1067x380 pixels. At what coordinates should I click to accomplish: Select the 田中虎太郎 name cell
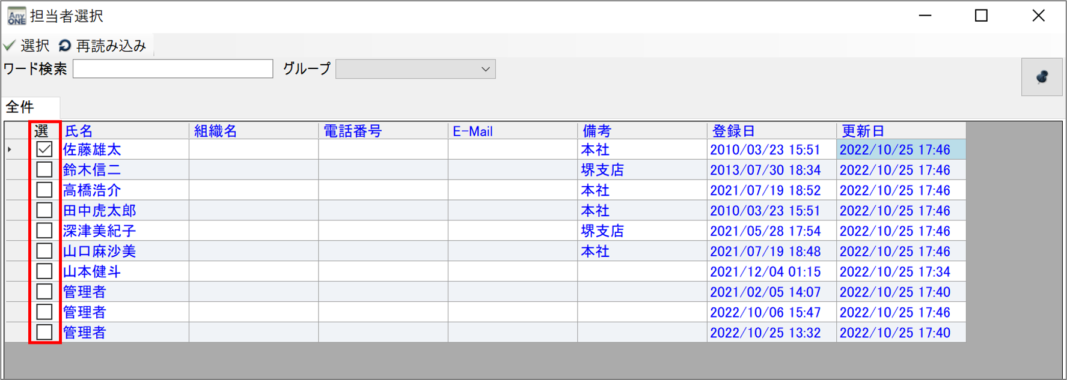[x=100, y=211]
